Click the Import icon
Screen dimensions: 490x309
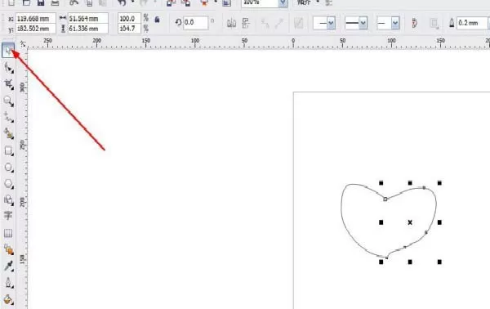pyautogui.click(x=171, y=2)
